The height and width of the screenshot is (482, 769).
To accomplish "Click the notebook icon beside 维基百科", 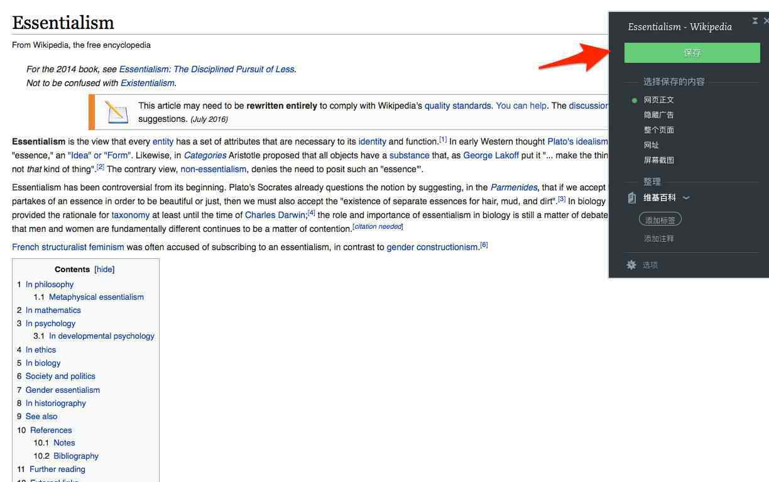I will (x=632, y=198).
